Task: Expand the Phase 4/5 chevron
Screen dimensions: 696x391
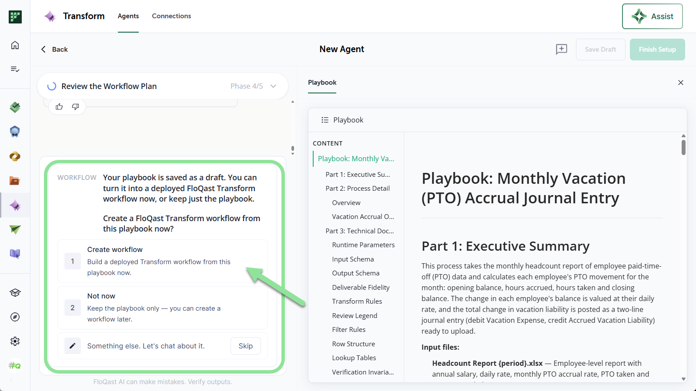Action: 273,86
